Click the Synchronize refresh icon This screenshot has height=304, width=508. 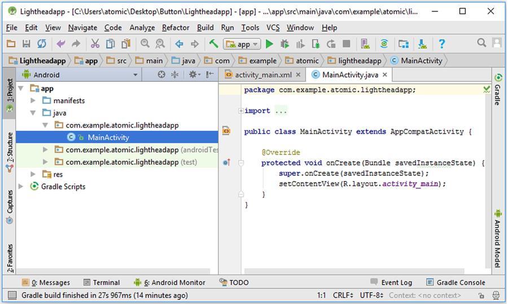pyautogui.click(x=41, y=43)
